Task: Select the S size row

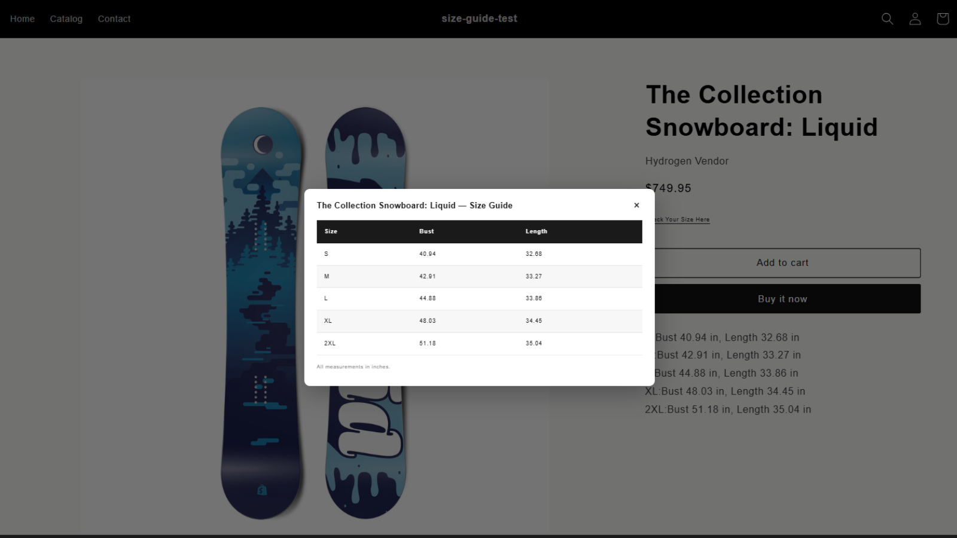Action: click(479, 254)
